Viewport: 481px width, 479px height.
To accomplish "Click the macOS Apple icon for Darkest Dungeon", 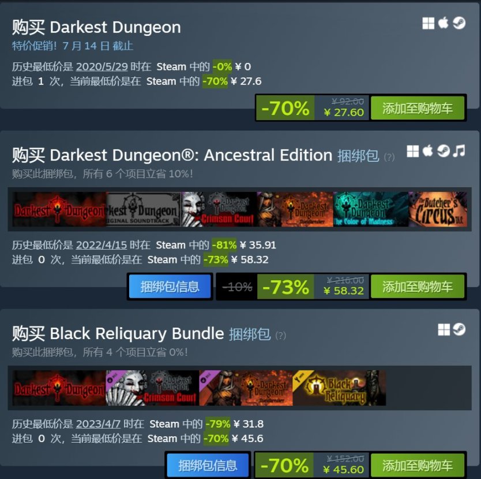I will (x=444, y=23).
